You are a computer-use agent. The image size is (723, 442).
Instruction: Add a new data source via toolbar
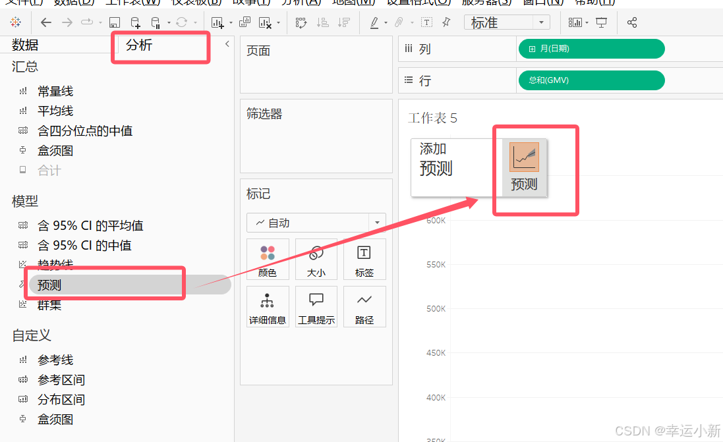pos(135,22)
